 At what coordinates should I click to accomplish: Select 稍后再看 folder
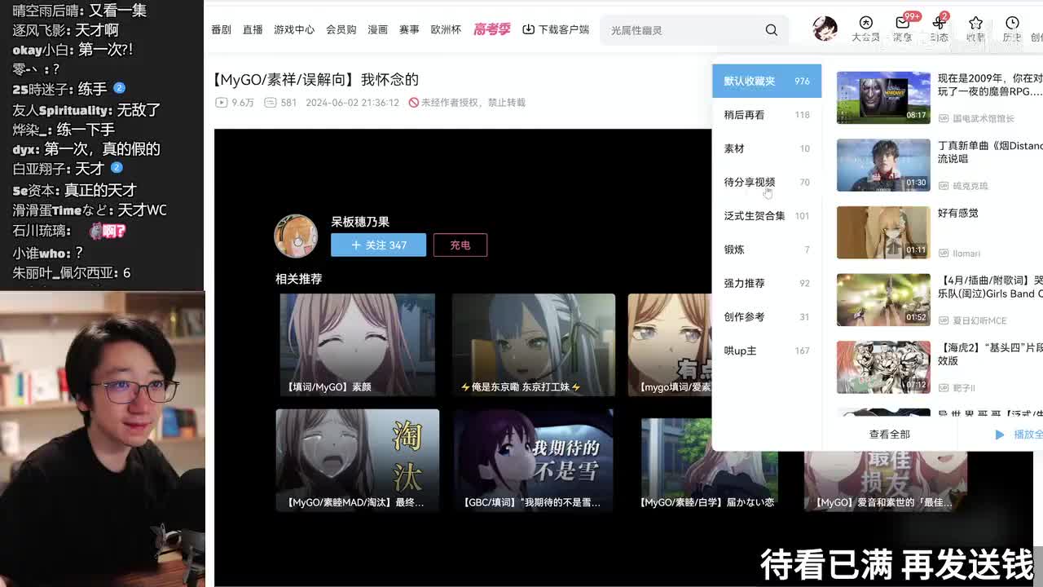coord(767,115)
